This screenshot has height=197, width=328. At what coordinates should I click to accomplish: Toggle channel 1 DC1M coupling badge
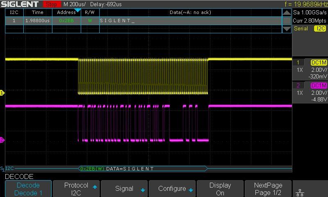(319, 62)
